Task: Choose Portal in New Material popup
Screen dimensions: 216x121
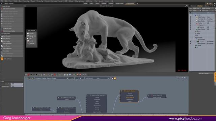Action: click(31, 41)
